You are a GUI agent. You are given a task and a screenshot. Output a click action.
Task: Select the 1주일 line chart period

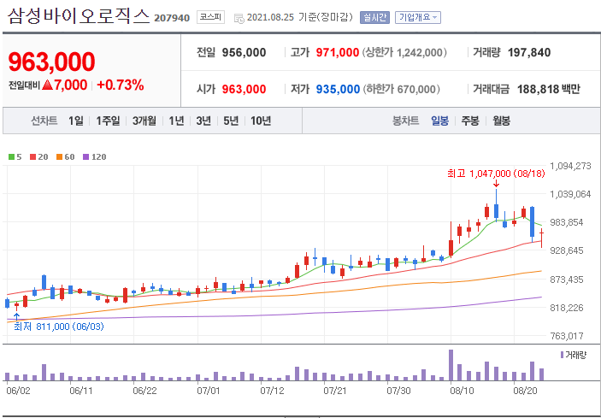click(x=108, y=121)
